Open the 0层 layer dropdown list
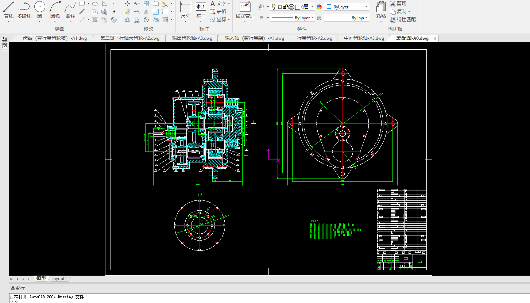This screenshot has width=530, height=303. click(313, 7)
